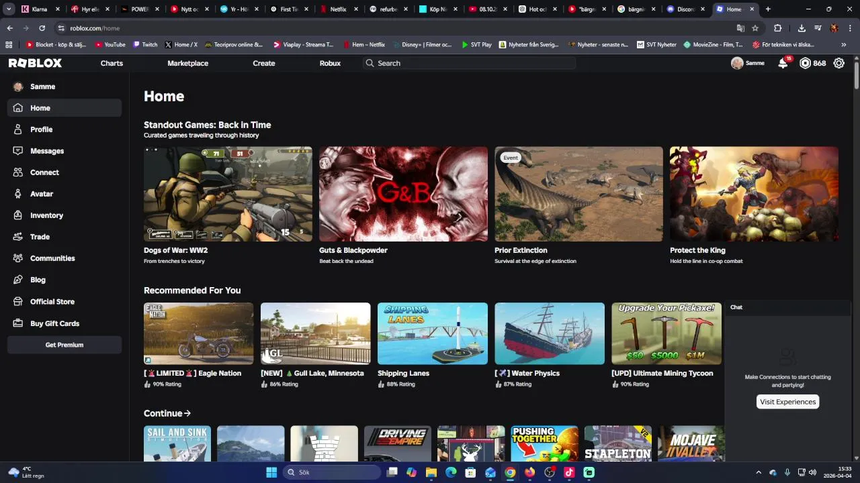Open Robux balance showing 868
860x483 pixels.
click(x=812, y=63)
